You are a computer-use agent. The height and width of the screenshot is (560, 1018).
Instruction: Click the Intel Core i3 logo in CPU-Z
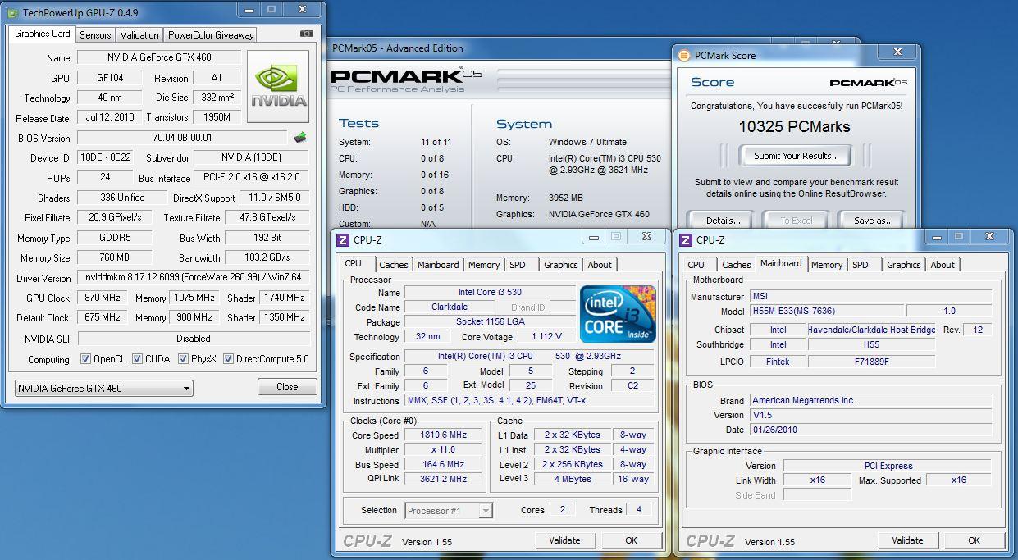[618, 314]
